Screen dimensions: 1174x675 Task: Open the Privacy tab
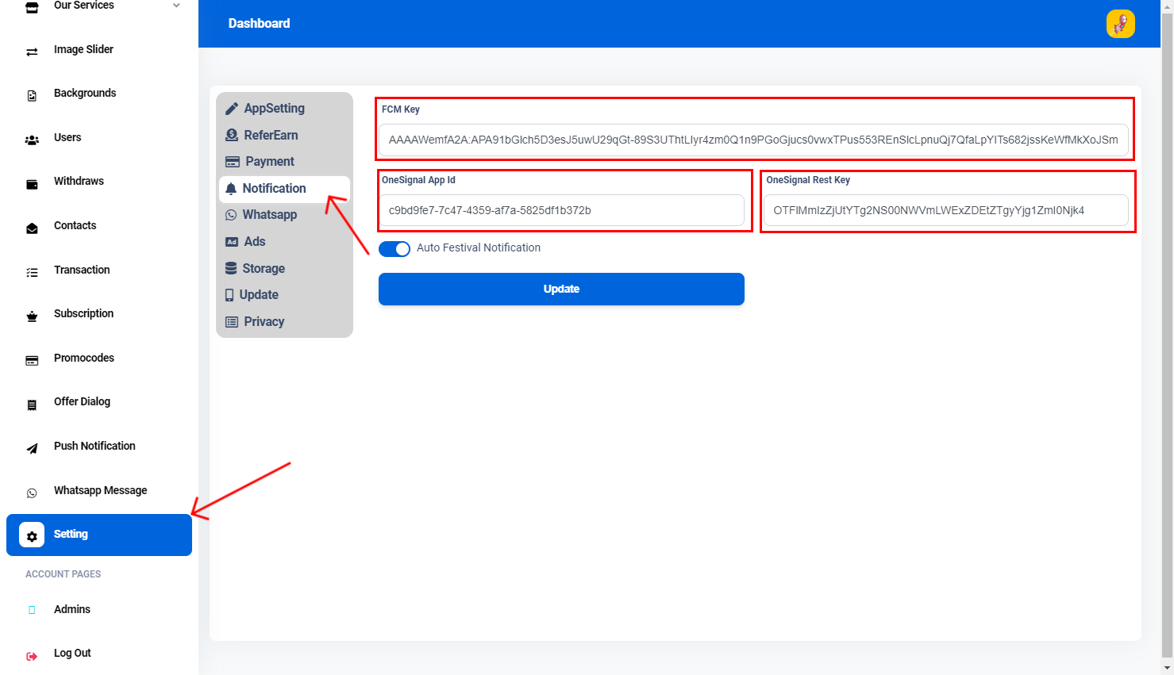pos(284,322)
